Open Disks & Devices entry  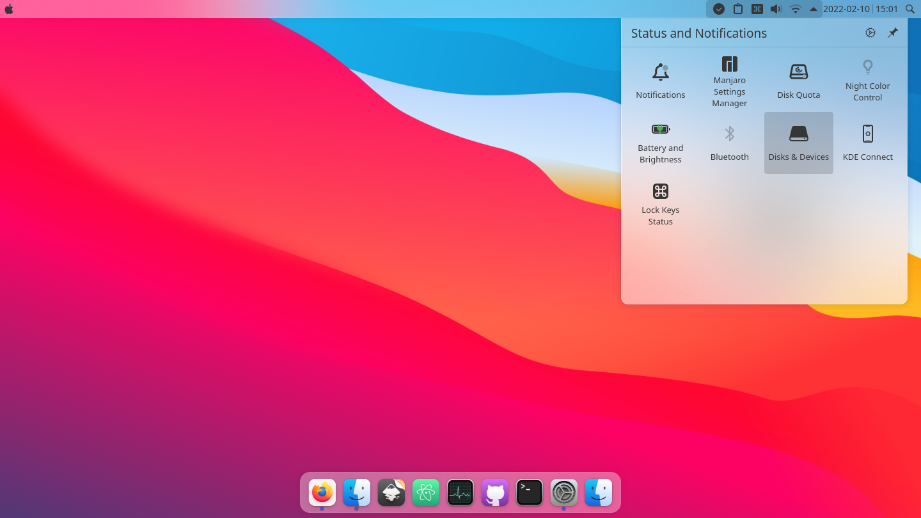(799, 143)
